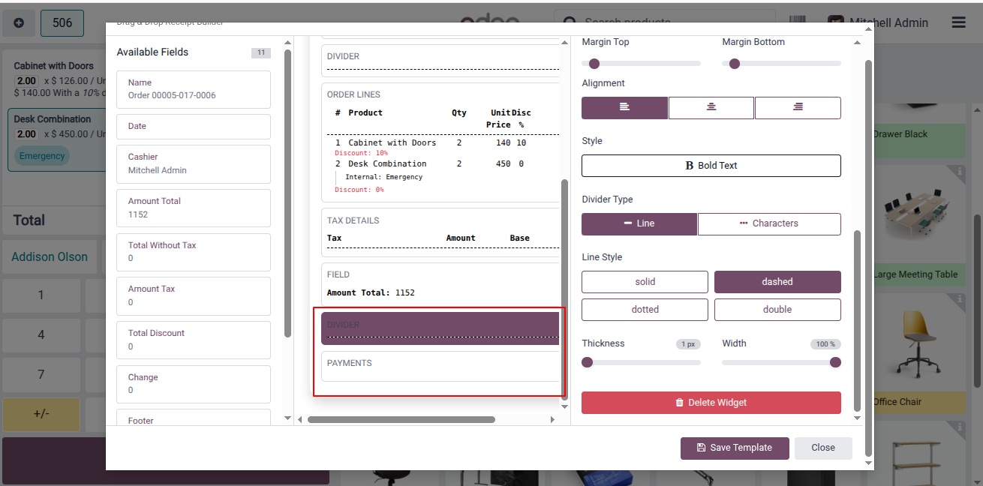
Task: Click scroll-down arrow of Available Fields list
Action: pos(287,417)
